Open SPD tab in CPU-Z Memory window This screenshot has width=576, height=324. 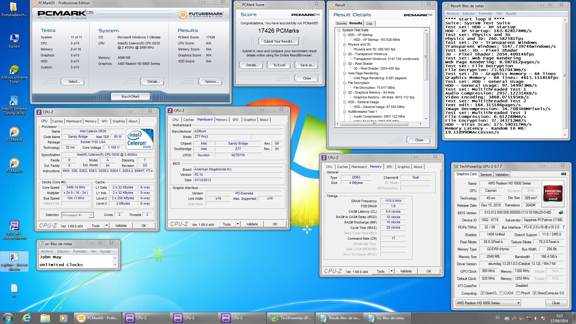click(389, 167)
